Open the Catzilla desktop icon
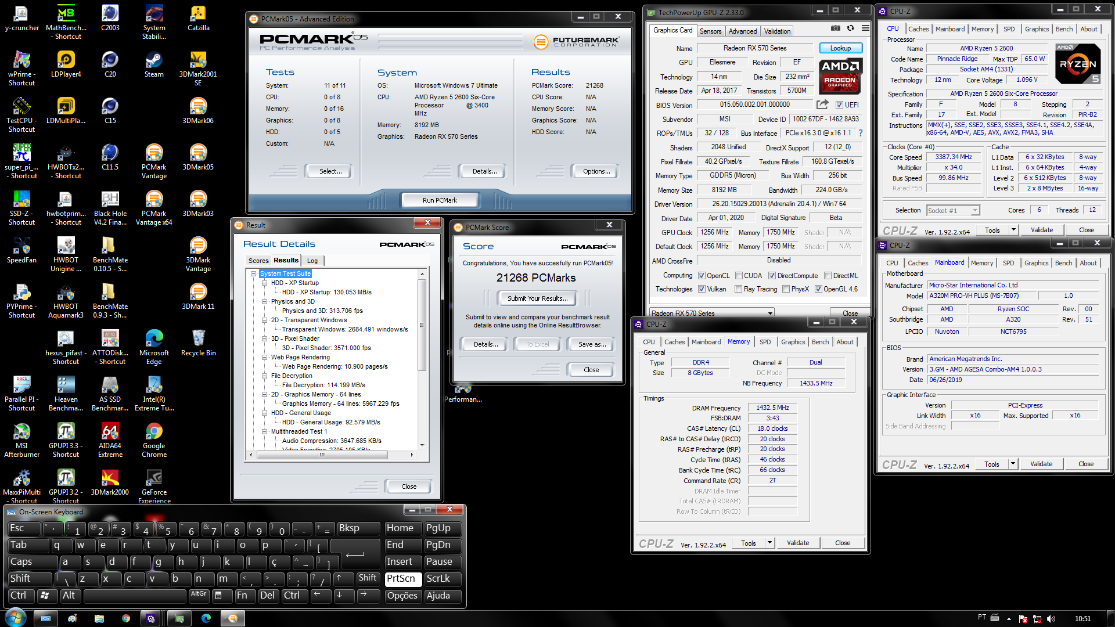1115x627 pixels. click(x=198, y=17)
